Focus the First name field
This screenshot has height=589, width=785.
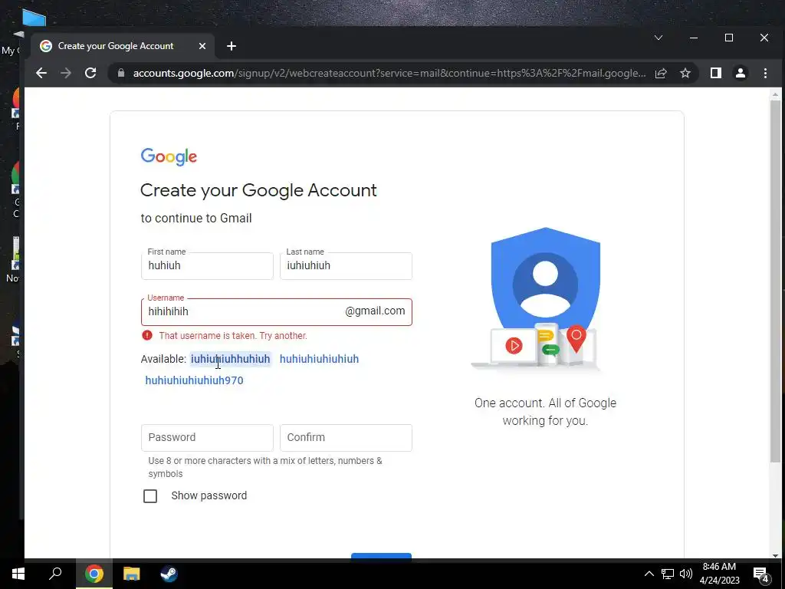(207, 266)
